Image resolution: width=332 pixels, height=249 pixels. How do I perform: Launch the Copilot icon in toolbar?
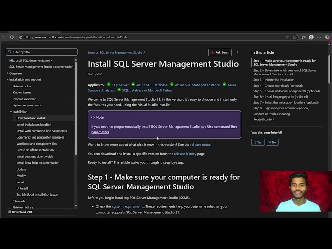coord(327,37)
